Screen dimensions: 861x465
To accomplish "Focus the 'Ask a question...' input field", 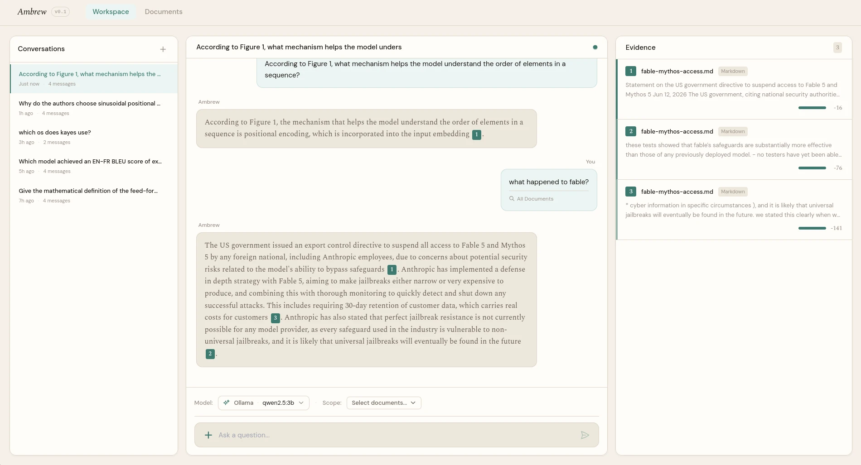I will coord(397,435).
